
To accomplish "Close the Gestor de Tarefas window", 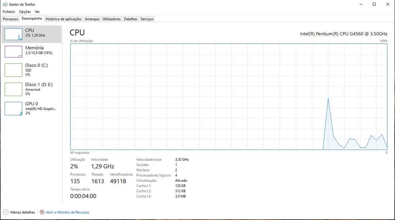I will tap(387, 4).
